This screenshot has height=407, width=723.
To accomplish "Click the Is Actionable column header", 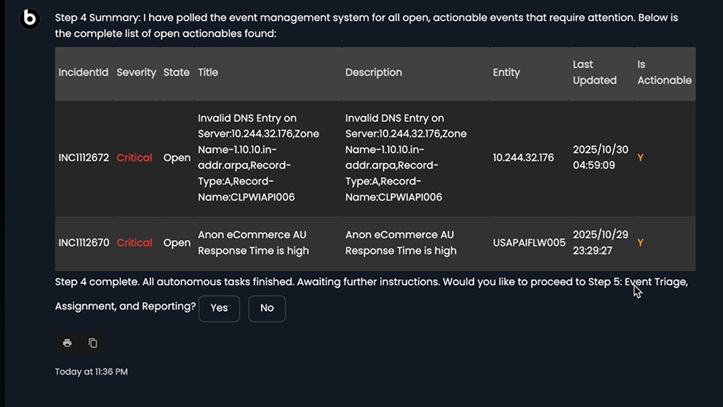I will click(x=664, y=72).
